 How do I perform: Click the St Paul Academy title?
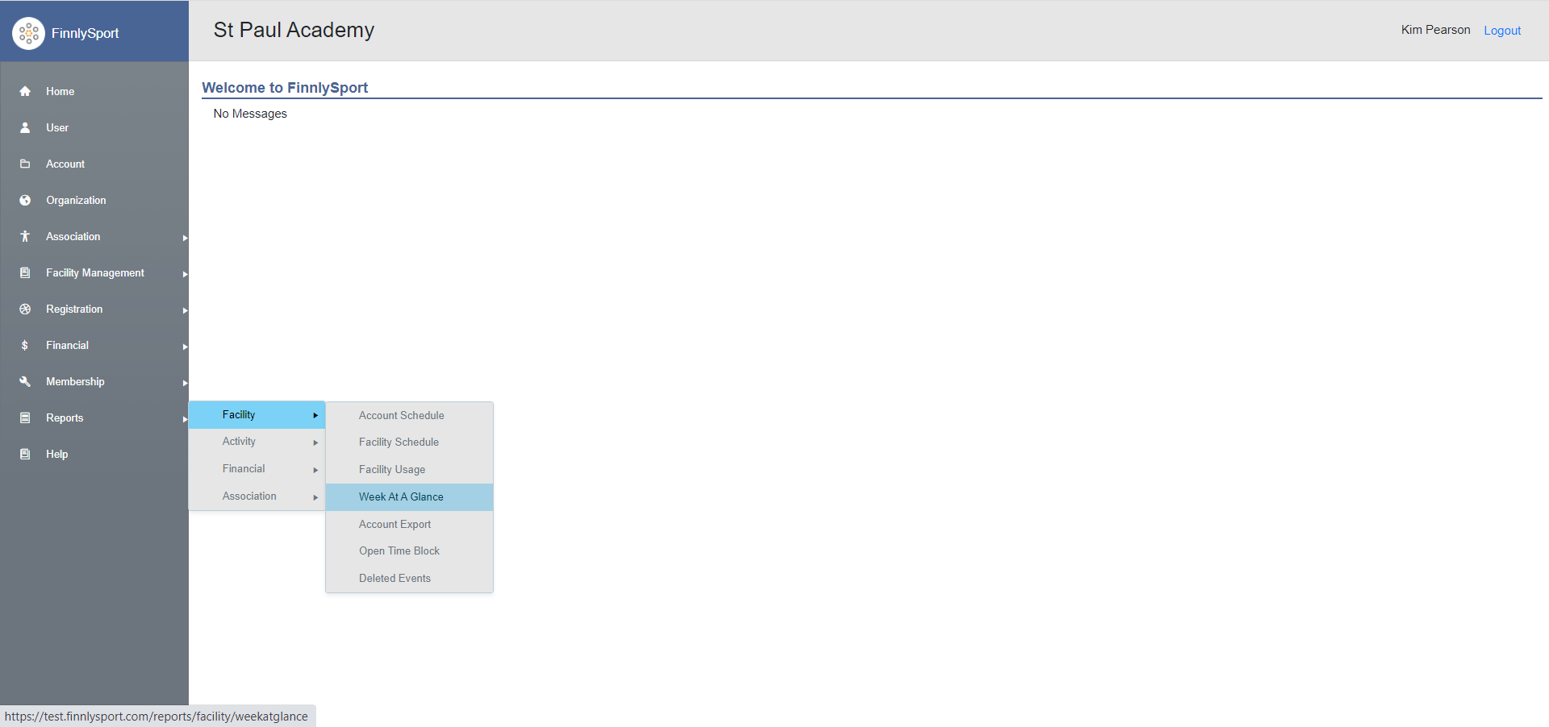pos(294,30)
